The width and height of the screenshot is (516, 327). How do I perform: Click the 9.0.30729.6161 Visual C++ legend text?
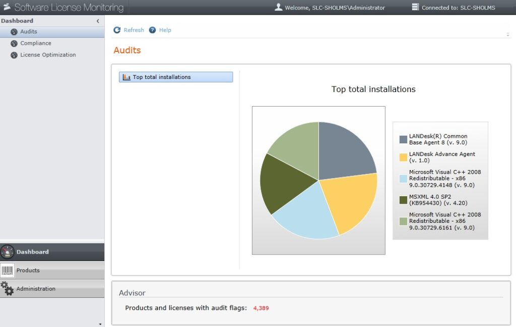point(445,221)
